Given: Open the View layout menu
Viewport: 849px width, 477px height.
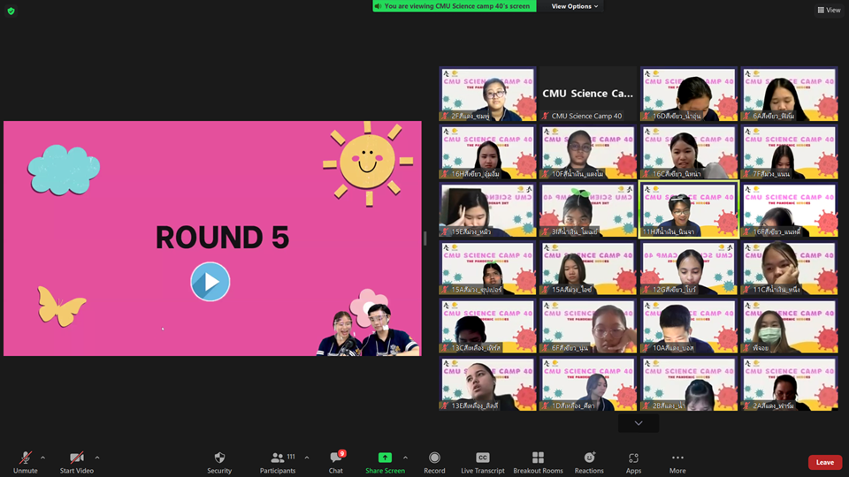Looking at the screenshot, I should 829,10.
